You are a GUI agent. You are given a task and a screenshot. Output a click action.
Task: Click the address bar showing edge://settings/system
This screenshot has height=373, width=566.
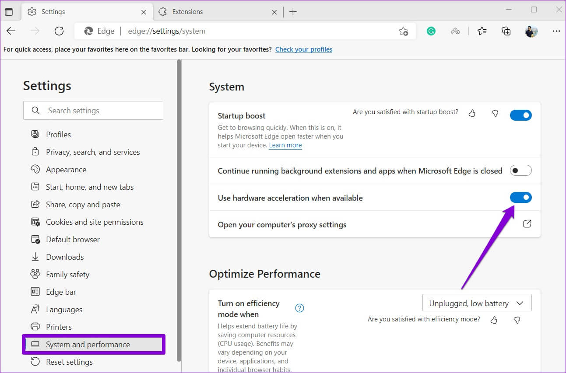[245, 31]
